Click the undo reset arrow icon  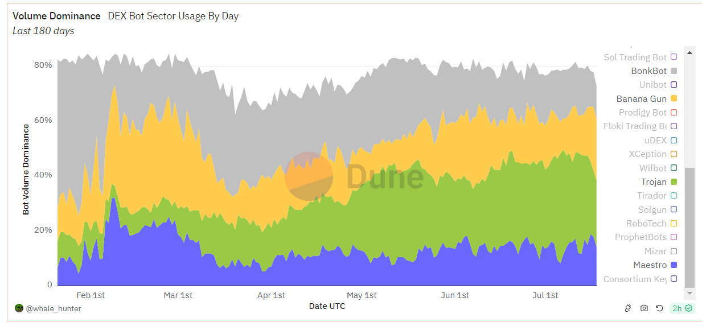[x=659, y=308]
